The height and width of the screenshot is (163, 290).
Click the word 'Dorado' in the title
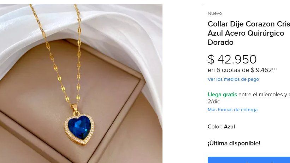click(x=220, y=42)
